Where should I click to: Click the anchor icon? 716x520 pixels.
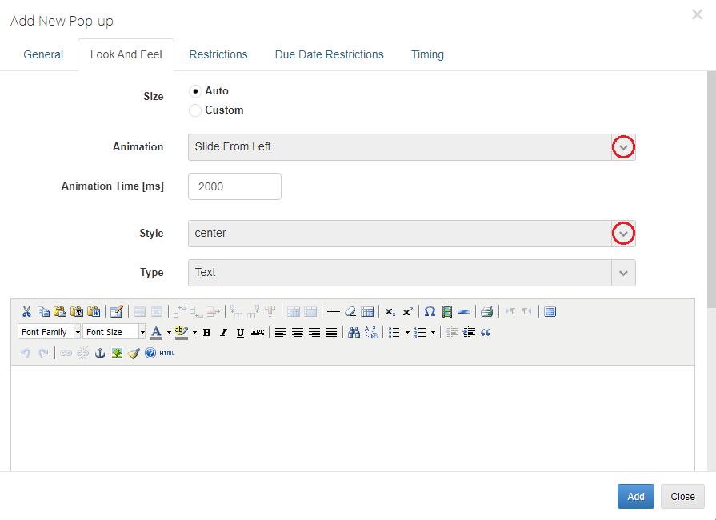(100, 353)
